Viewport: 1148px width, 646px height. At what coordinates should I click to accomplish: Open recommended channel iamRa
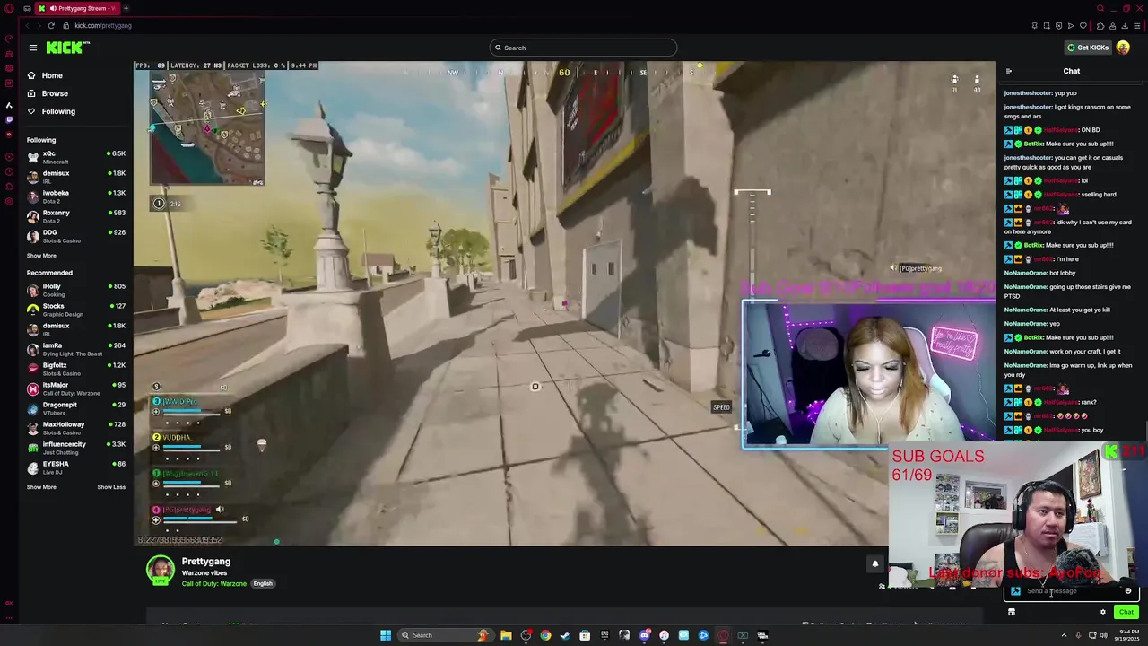pyautogui.click(x=76, y=349)
